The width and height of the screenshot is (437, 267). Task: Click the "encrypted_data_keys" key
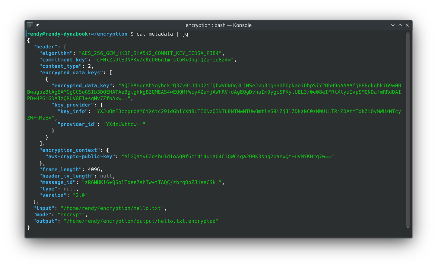pos(71,73)
